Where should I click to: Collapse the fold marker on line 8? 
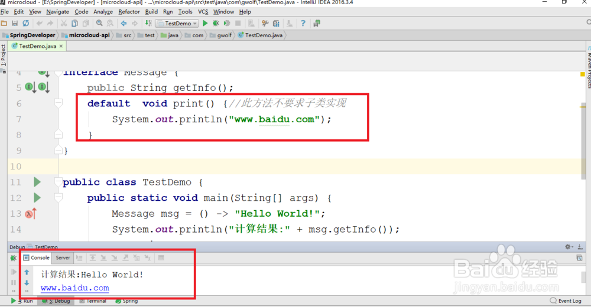click(59, 135)
